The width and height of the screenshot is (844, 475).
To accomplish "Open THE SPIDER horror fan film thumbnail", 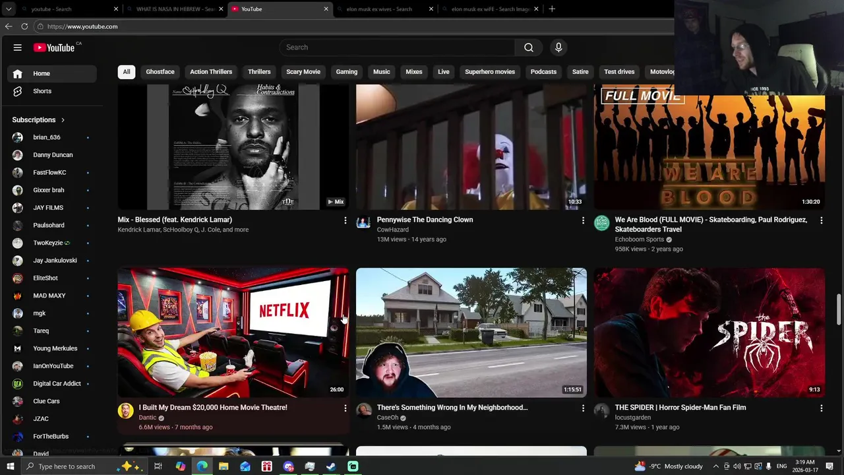I will pyautogui.click(x=709, y=332).
